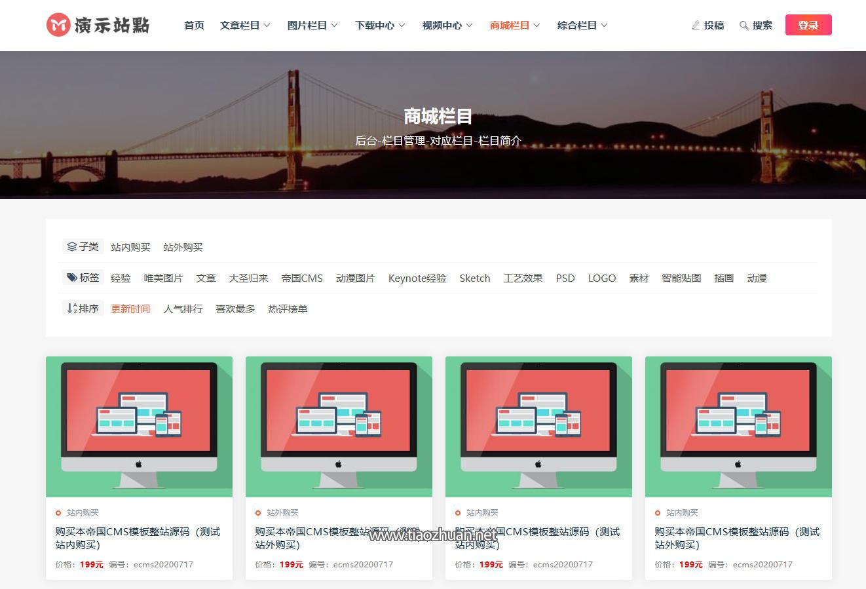
Task: Click 站外购买 category label on second card
Action: pos(282,513)
